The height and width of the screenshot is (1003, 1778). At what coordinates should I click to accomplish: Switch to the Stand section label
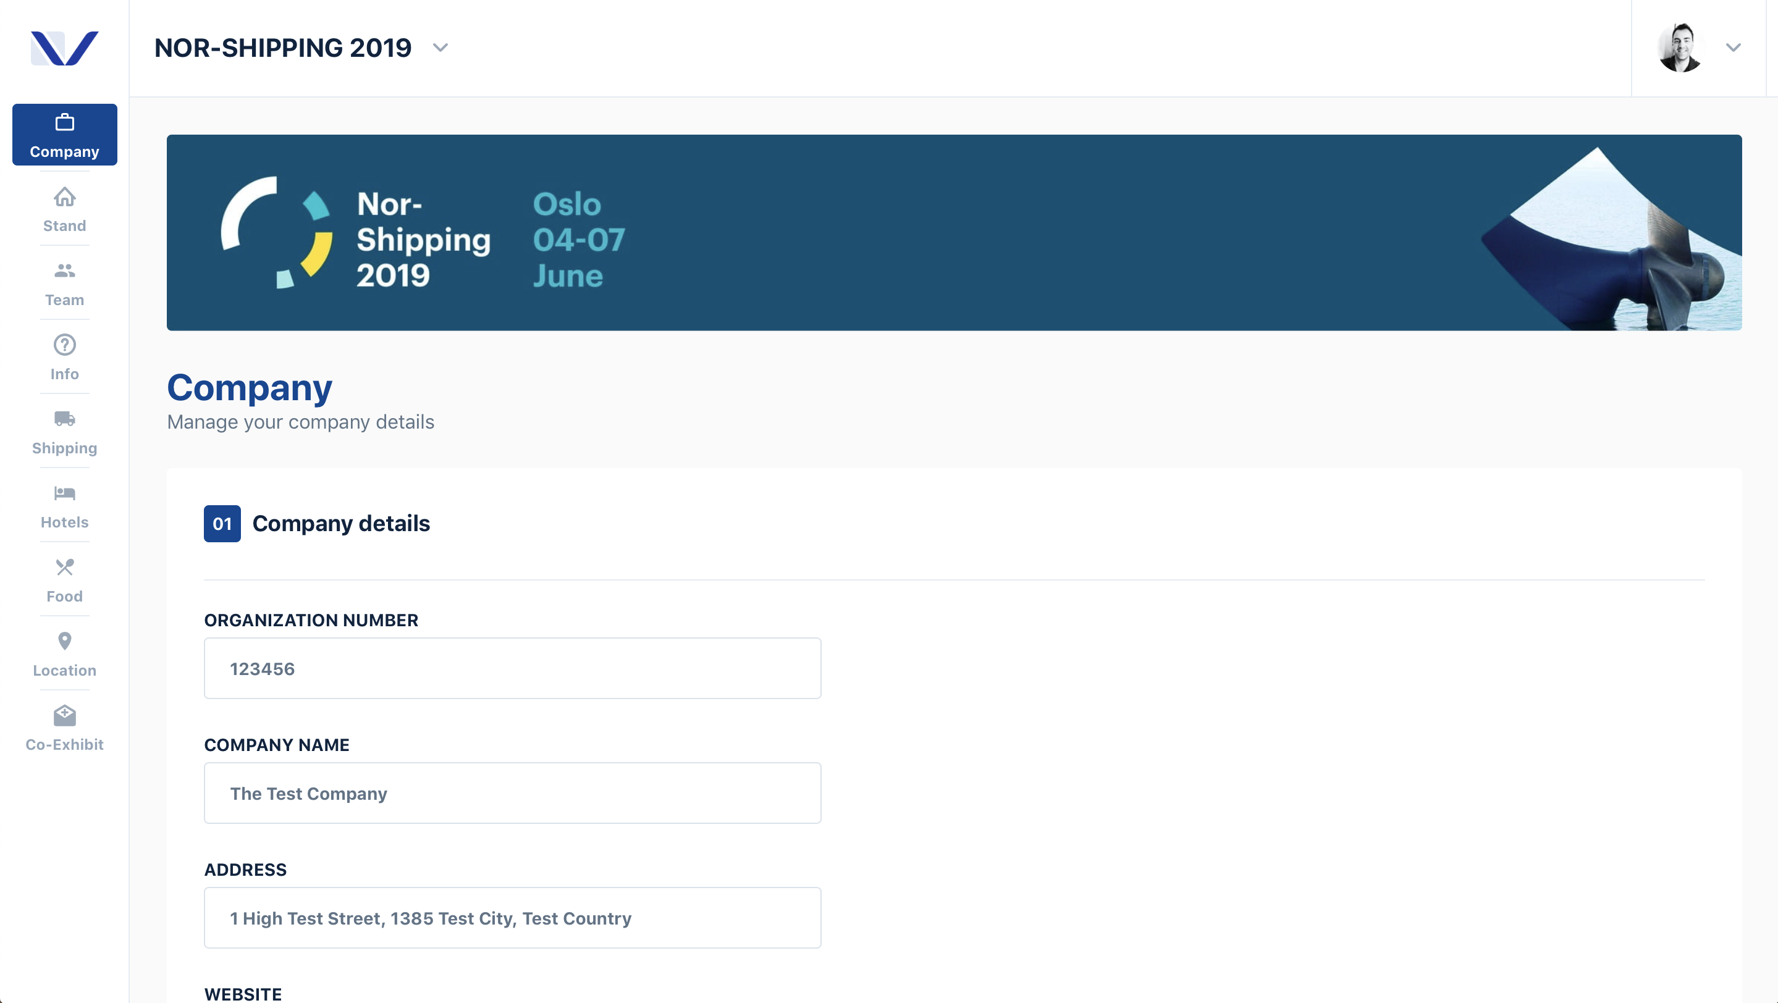(64, 225)
